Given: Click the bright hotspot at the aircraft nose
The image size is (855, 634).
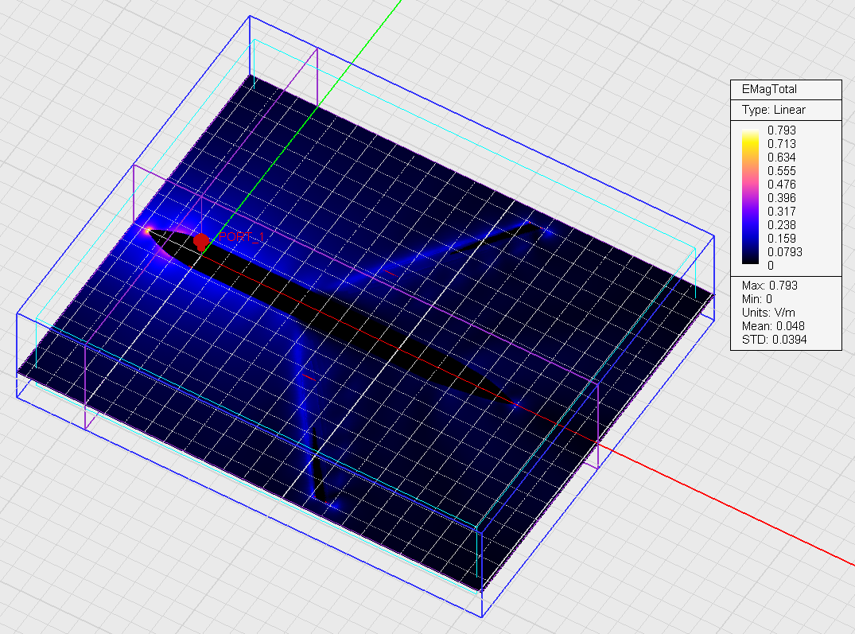Looking at the screenshot, I should coord(149,231).
